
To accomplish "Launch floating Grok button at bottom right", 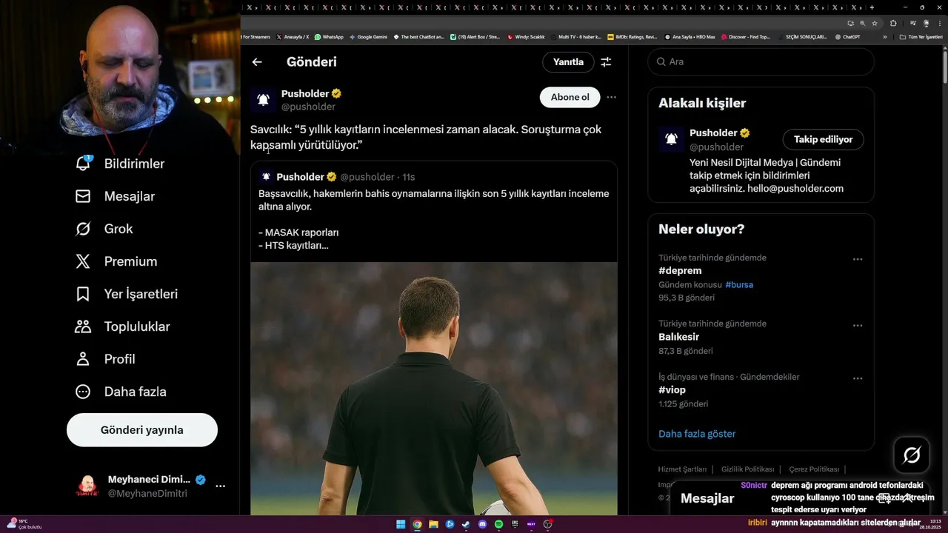I will point(912,455).
